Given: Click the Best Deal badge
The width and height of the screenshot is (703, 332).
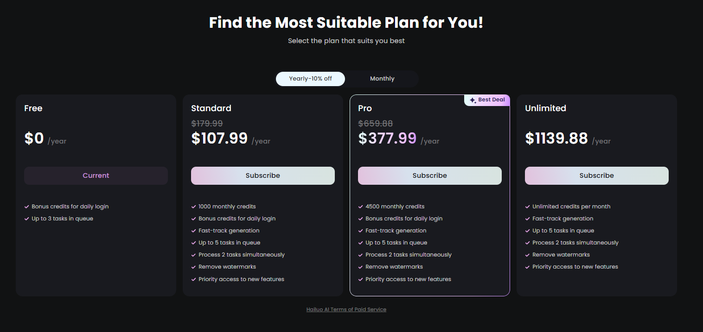Looking at the screenshot, I should point(487,100).
